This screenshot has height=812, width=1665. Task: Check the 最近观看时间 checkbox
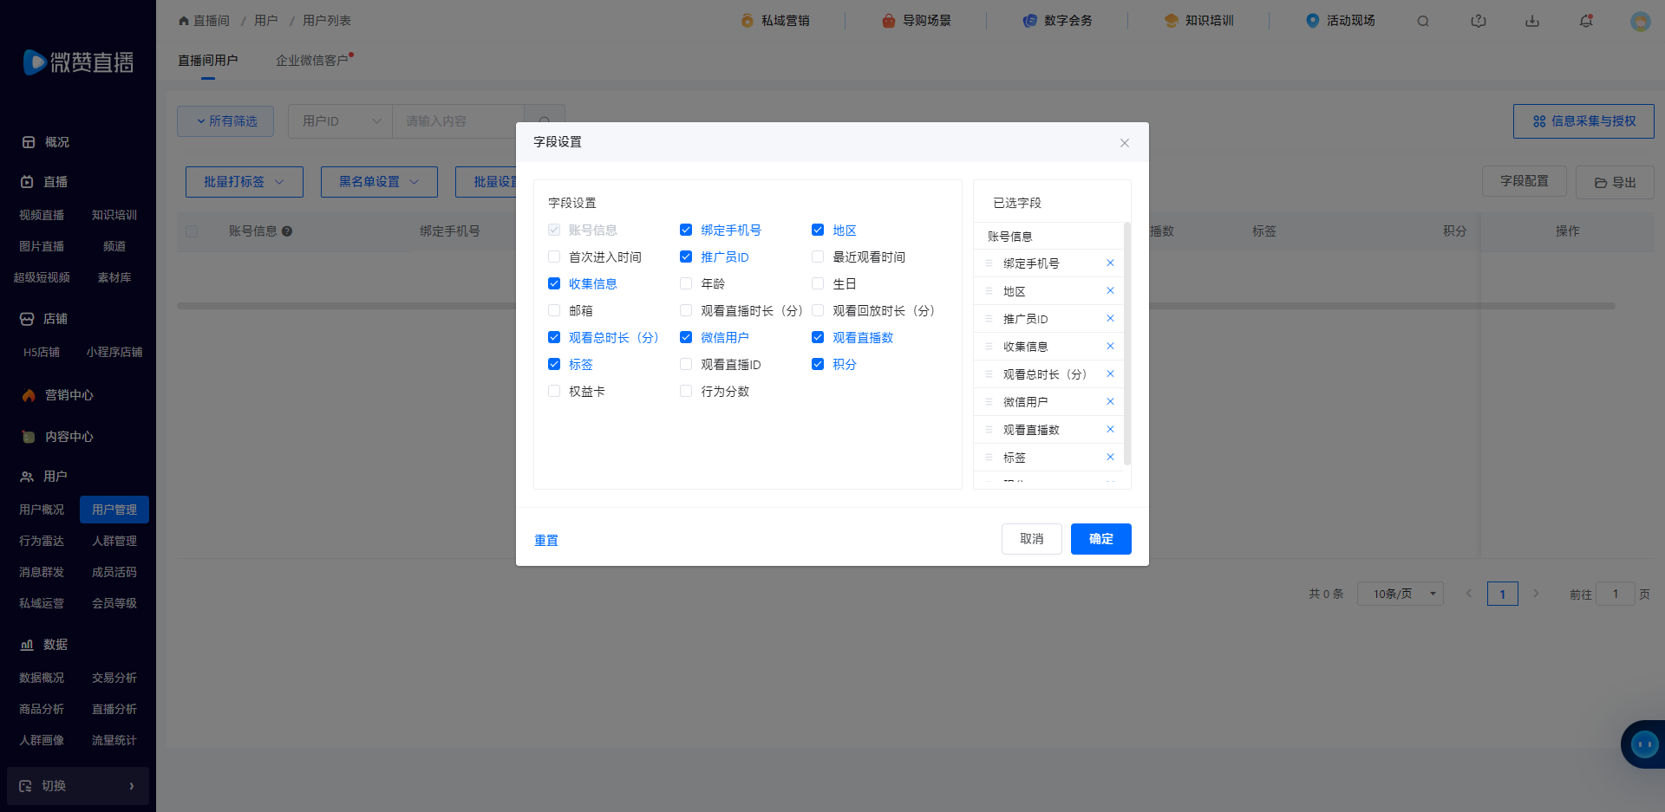pyautogui.click(x=818, y=257)
